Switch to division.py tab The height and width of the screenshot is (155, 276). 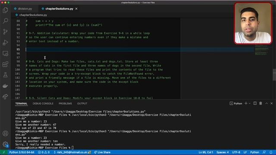tap(25, 9)
